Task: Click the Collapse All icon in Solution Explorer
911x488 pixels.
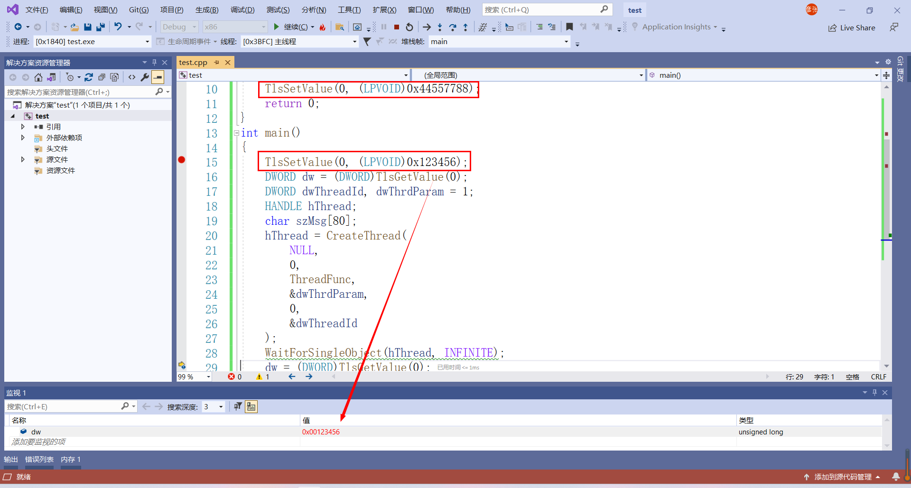Action: 102,77
